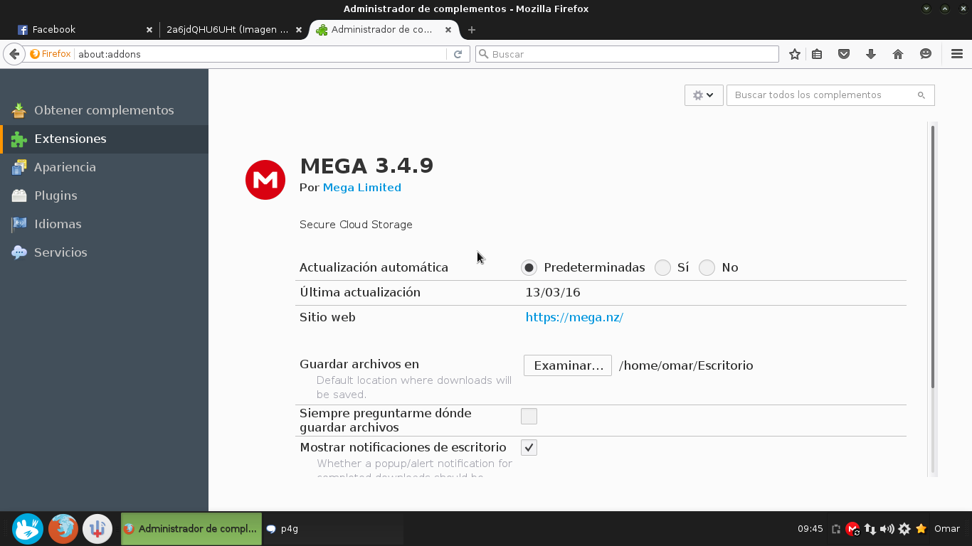This screenshot has width=972, height=546.
Task: Open Obtener complementos in the sidebar
Action: coord(104,110)
